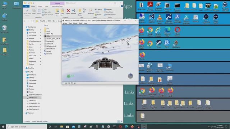Click Explorer up-one-level arrow
This screenshot has height=129, width=230.
[x=34, y=21]
